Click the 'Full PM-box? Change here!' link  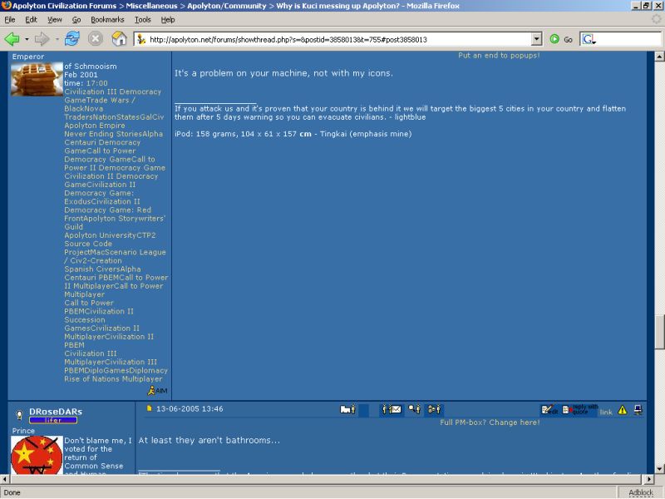click(490, 422)
